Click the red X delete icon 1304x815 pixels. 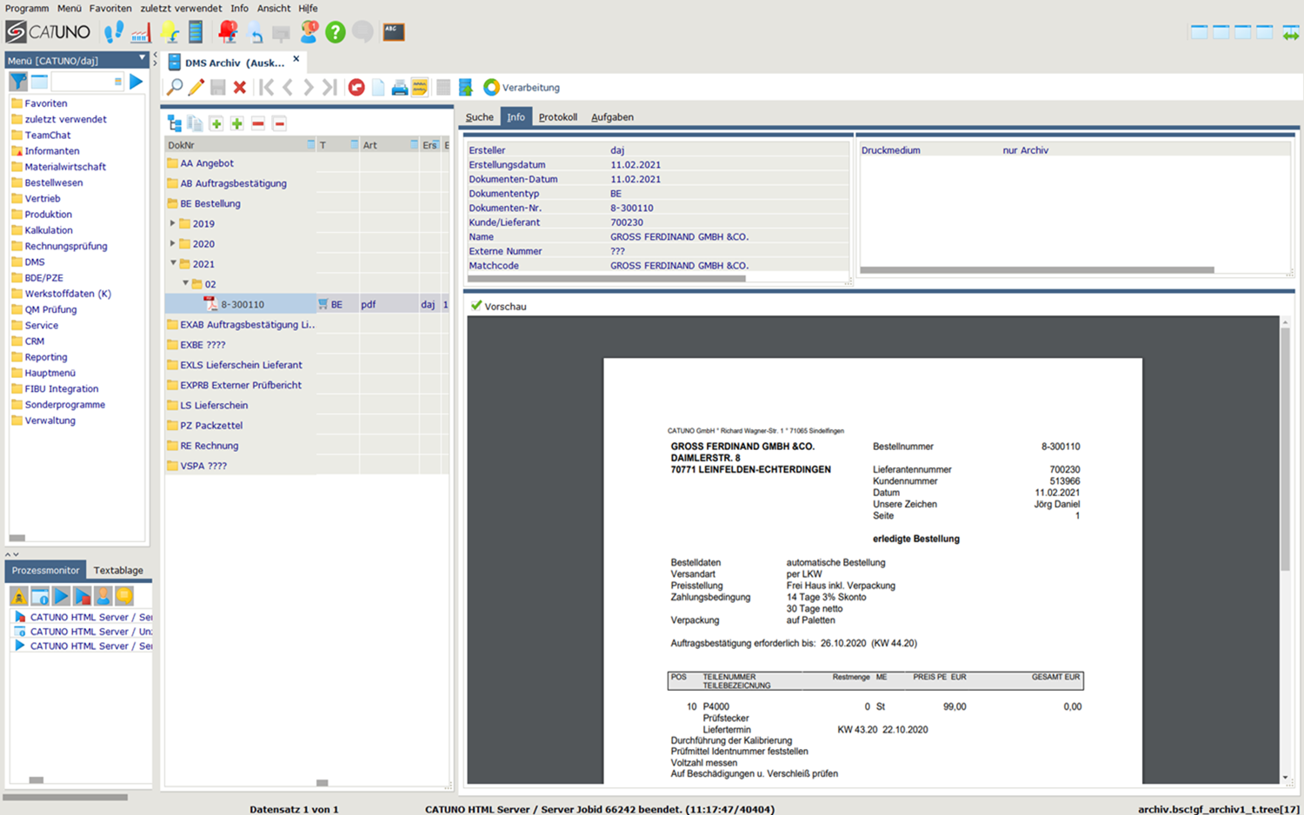(x=240, y=87)
